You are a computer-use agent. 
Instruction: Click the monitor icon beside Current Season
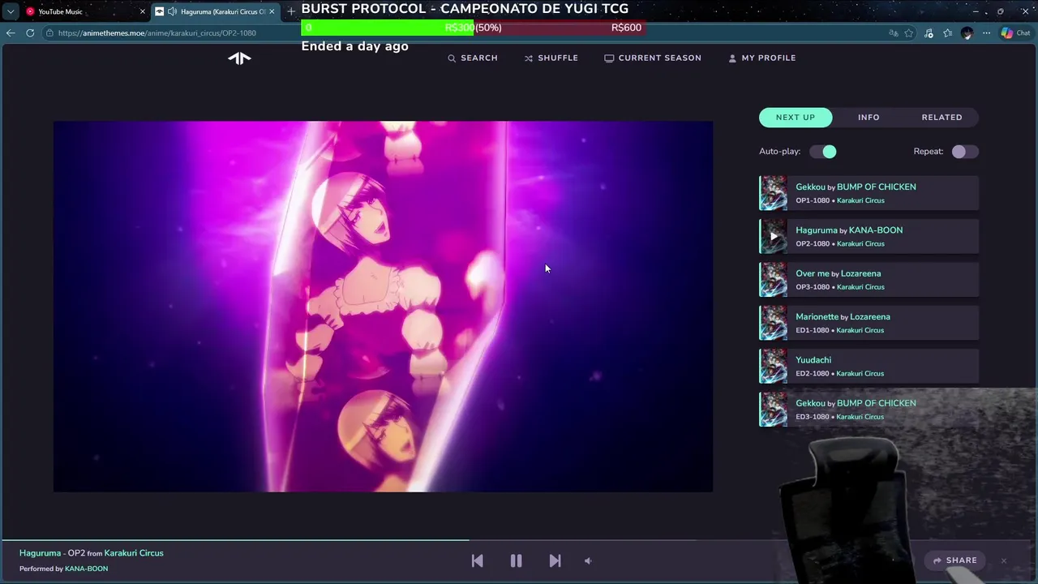click(609, 58)
